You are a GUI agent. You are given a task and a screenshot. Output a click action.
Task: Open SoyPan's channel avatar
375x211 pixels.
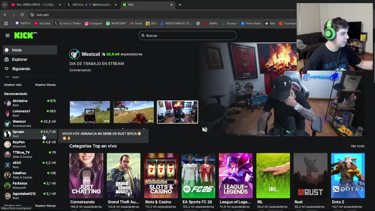coord(7,144)
